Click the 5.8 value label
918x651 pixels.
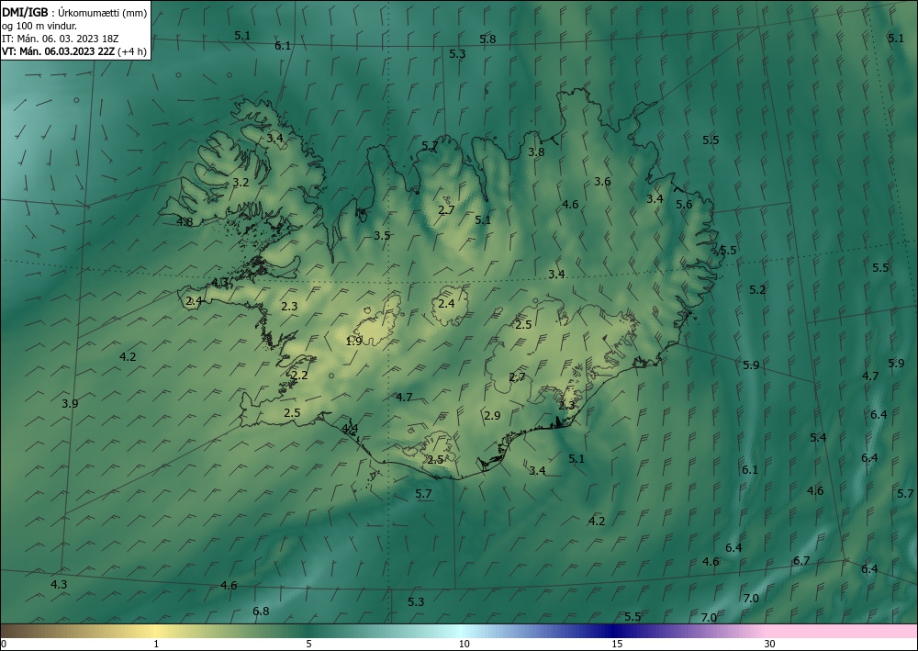click(x=487, y=39)
